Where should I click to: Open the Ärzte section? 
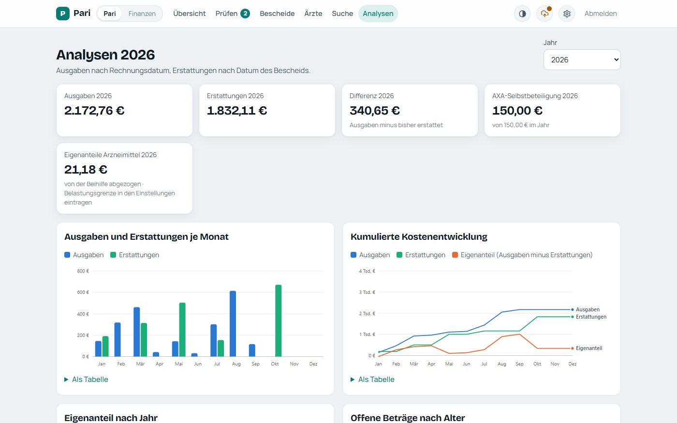pos(313,14)
